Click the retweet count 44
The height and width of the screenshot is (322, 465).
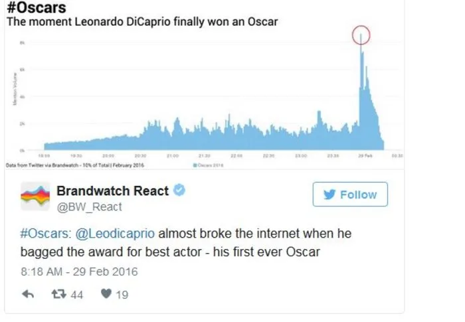[77, 295]
